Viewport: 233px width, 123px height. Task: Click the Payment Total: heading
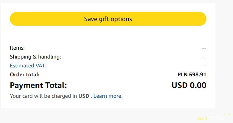coord(38,85)
